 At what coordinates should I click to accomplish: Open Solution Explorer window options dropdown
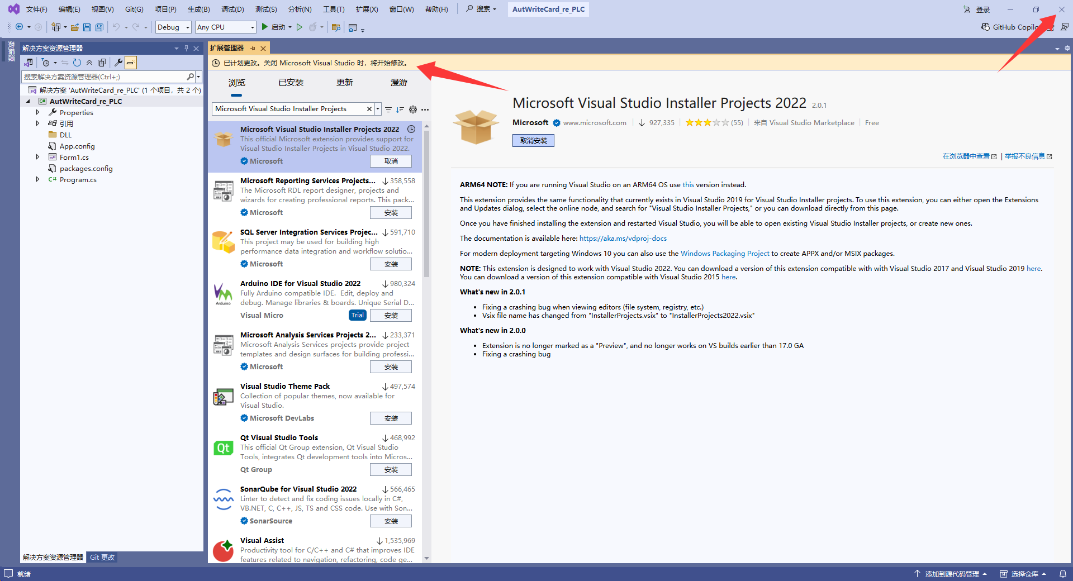point(177,48)
